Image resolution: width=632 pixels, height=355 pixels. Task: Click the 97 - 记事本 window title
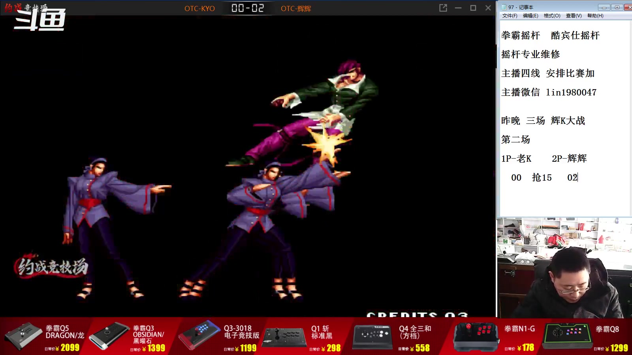521,7
